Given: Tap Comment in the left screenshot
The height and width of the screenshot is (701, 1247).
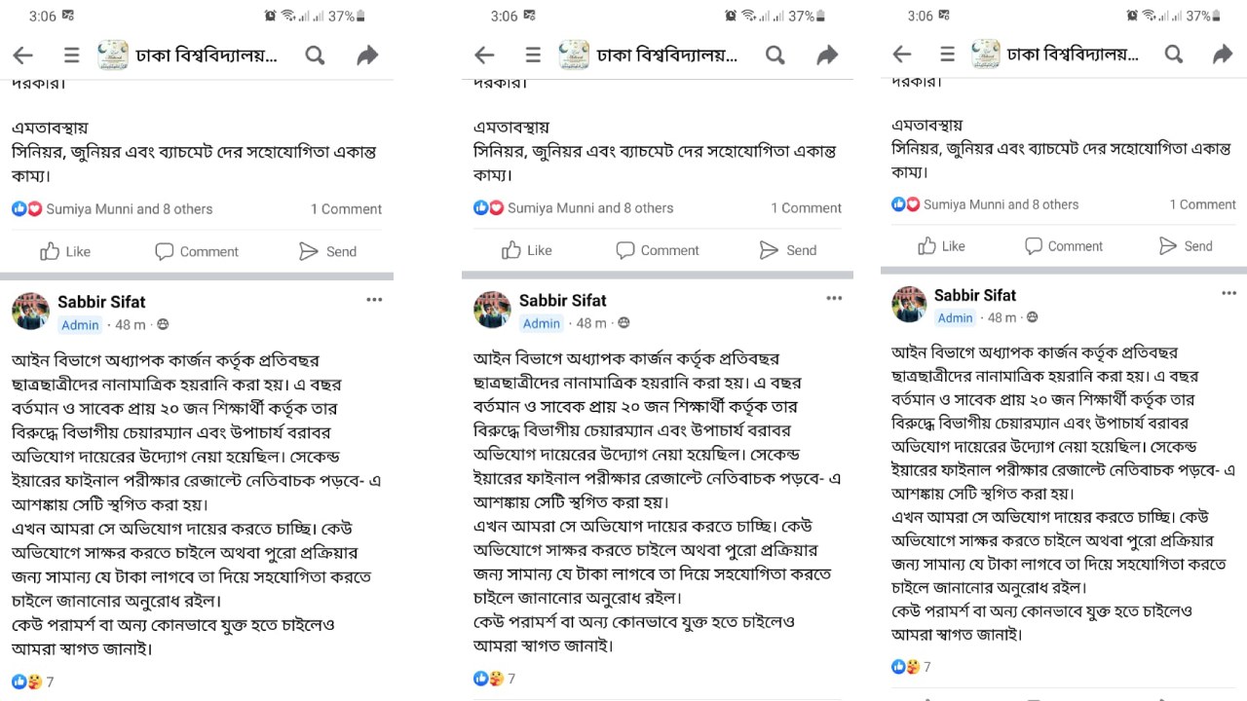Looking at the screenshot, I should point(197,251).
